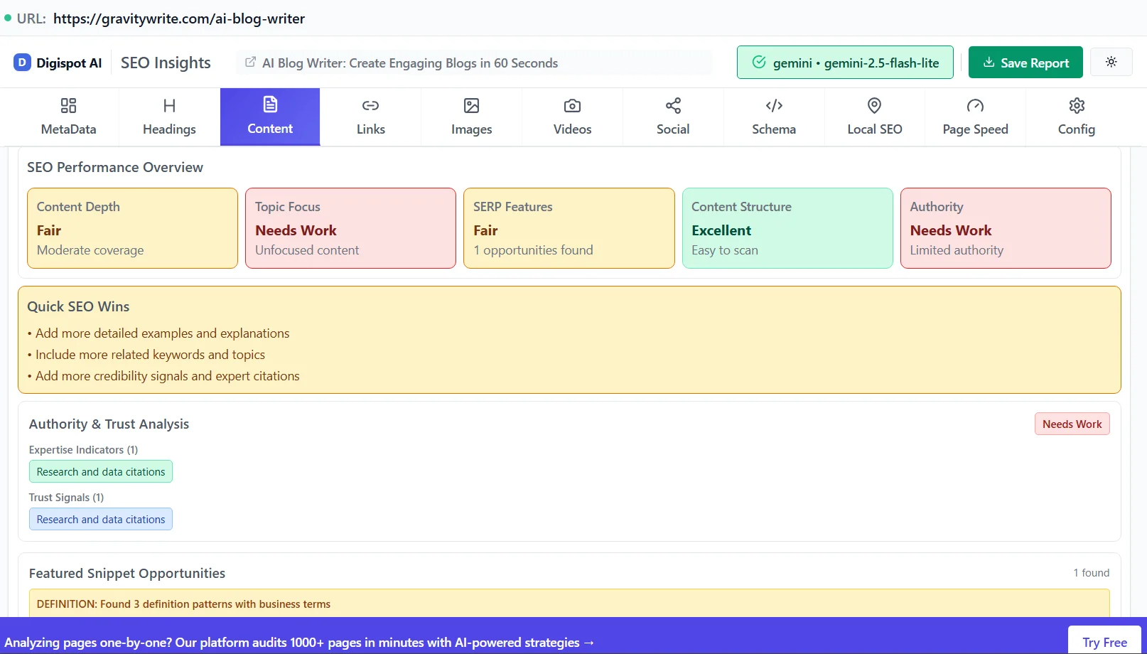Viewport: 1147px width, 654px height.
Task: Open the Content analysis tab
Action: point(269,116)
